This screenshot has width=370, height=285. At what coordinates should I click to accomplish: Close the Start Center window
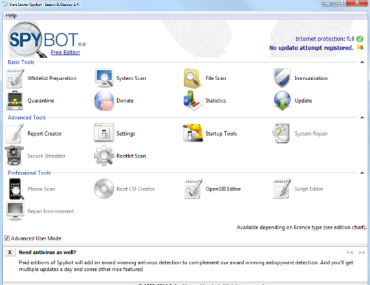357,3
